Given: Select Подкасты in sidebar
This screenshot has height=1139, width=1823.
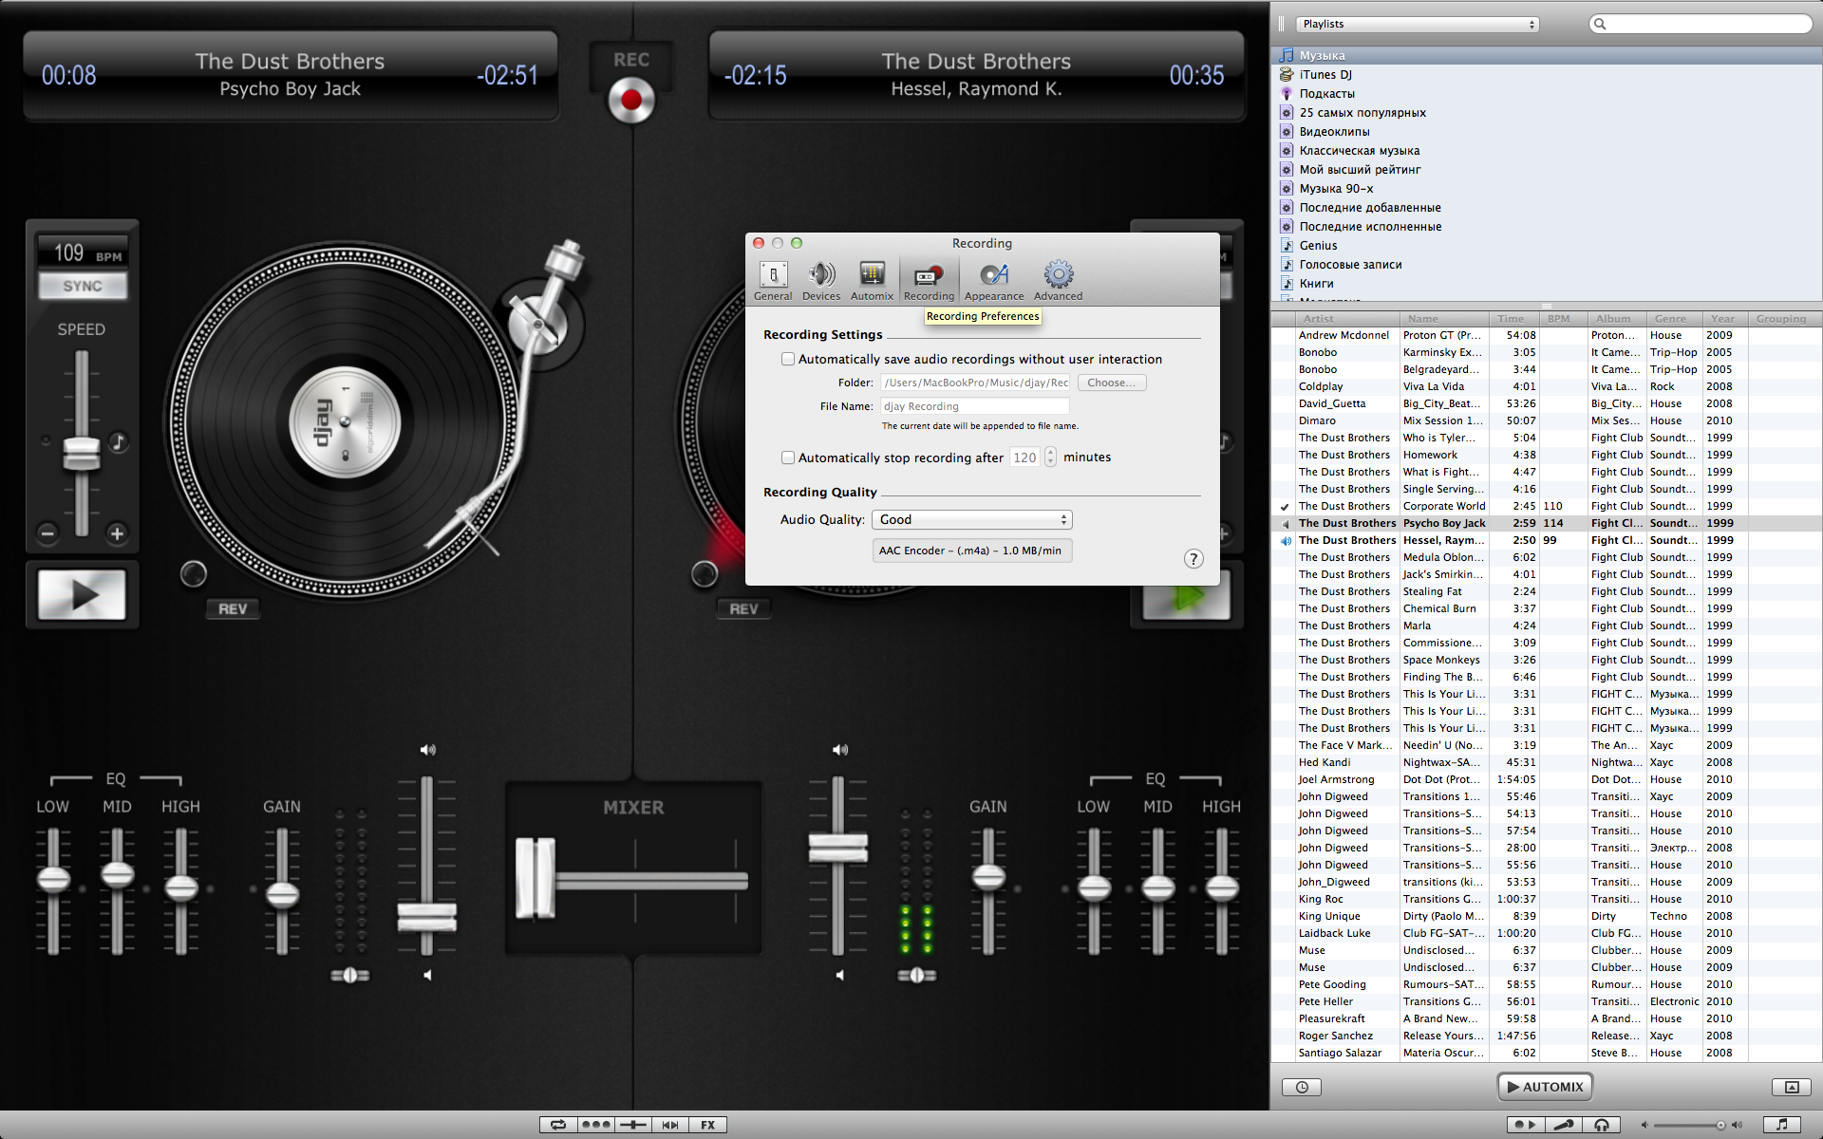Looking at the screenshot, I should 1547,94.
